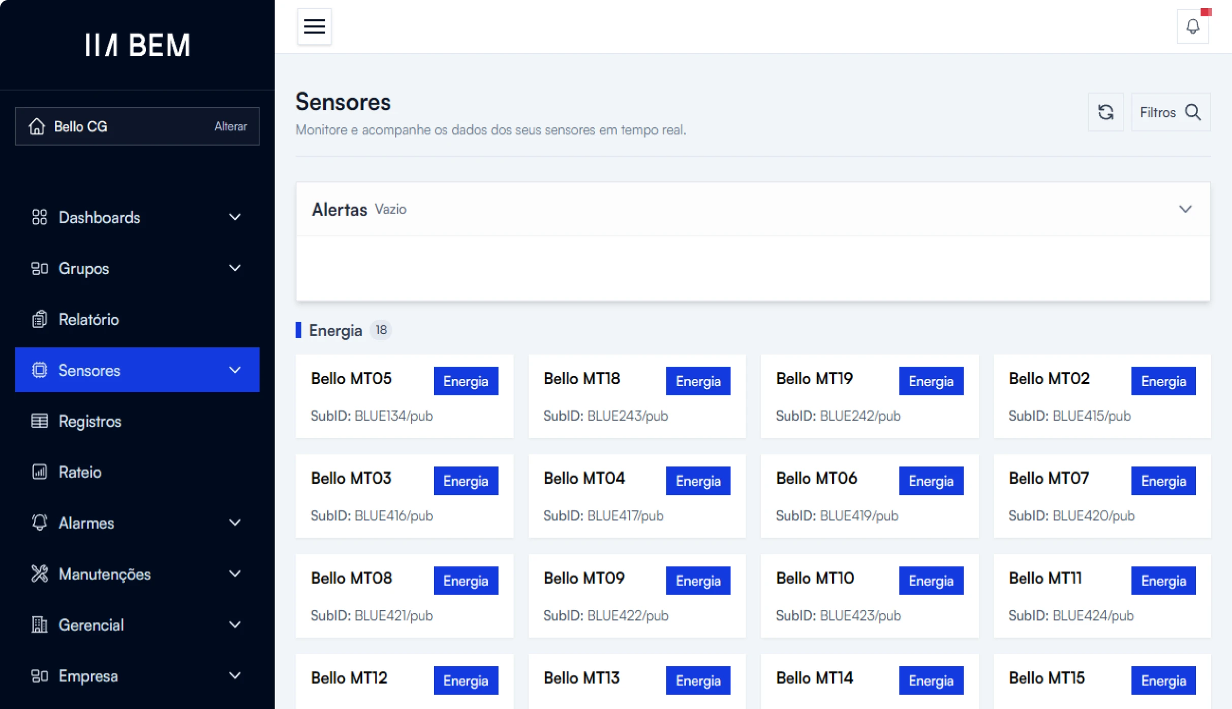Click the Empresa icon in sidebar
Viewport: 1232px width, 709px height.
click(x=40, y=675)
